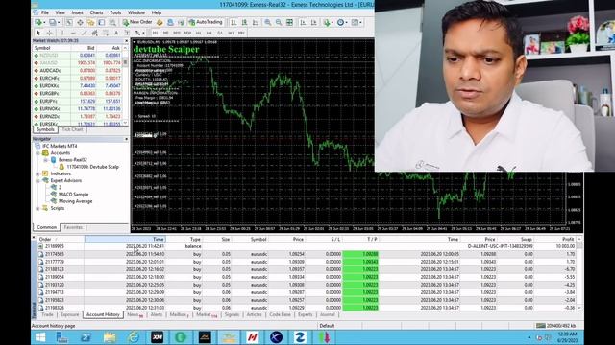This screenshot has width=615, height=345.
Task: Open the Tools menu
Action: click(x=115, y=12)
